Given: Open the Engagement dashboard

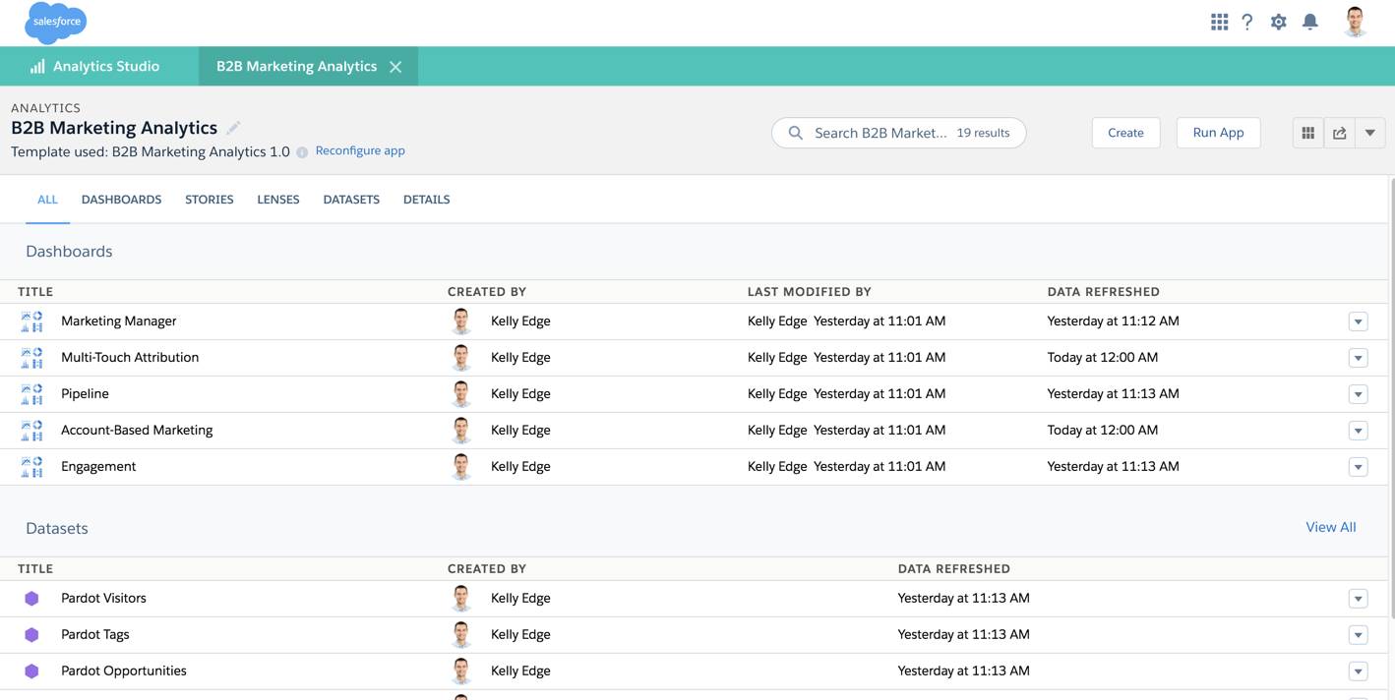Looking at the screenshot, I should point(98,467).
